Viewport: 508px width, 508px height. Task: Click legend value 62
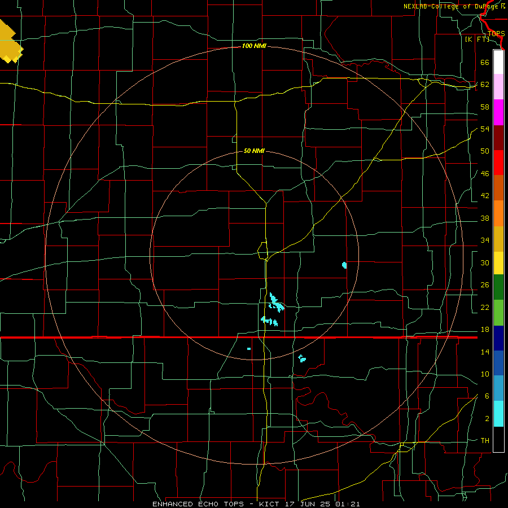tap(485, 85)
